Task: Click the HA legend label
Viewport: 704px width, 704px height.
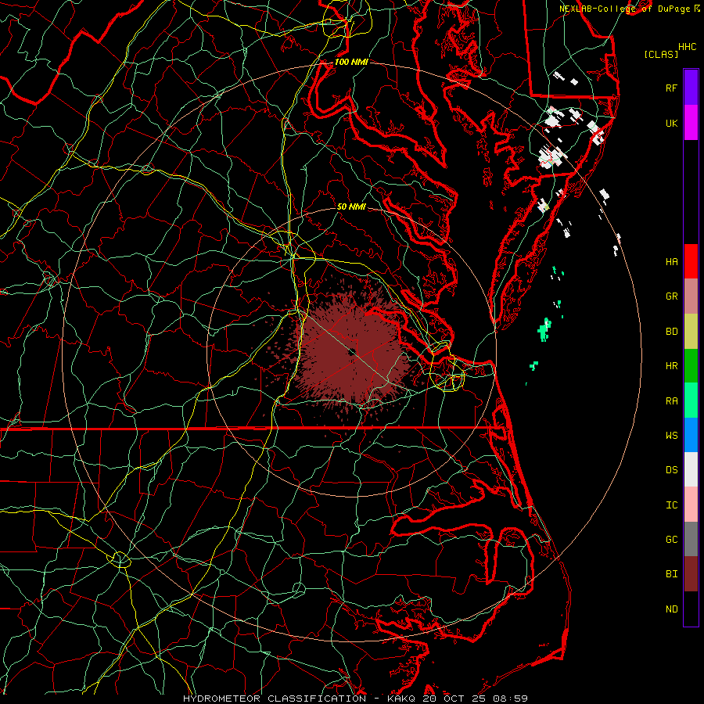Action: [671, 261]
